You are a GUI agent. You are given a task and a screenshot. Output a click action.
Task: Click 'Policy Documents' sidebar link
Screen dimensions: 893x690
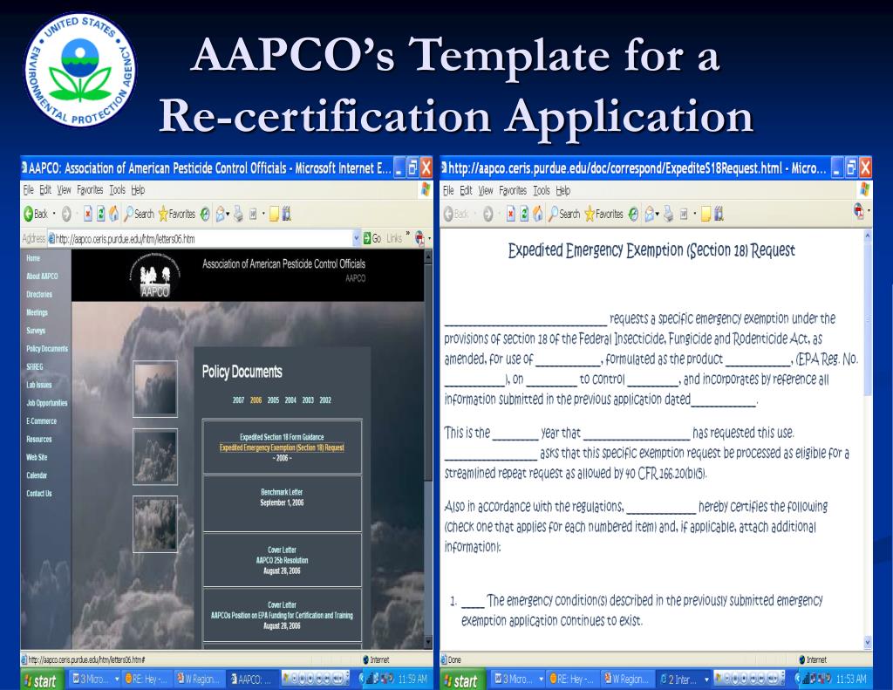coord(47,349)
